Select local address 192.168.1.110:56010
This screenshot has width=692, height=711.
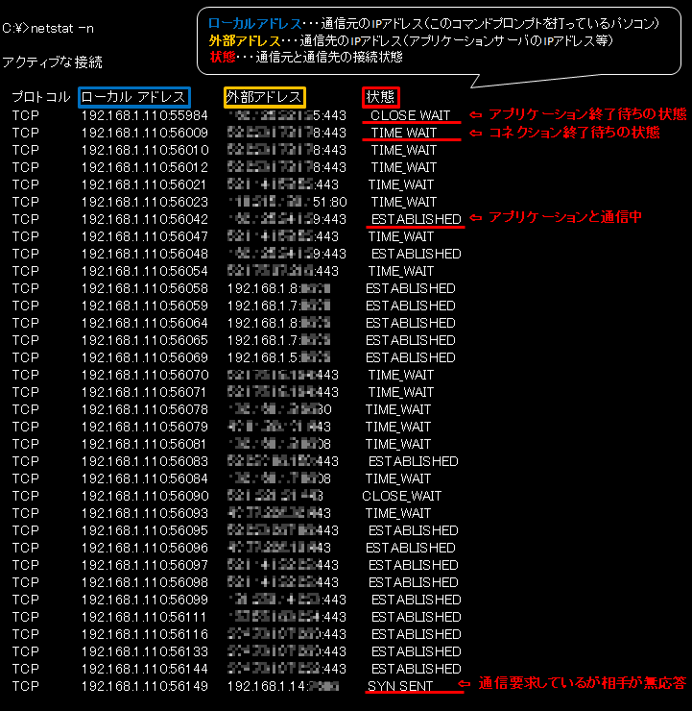point(145,150)
